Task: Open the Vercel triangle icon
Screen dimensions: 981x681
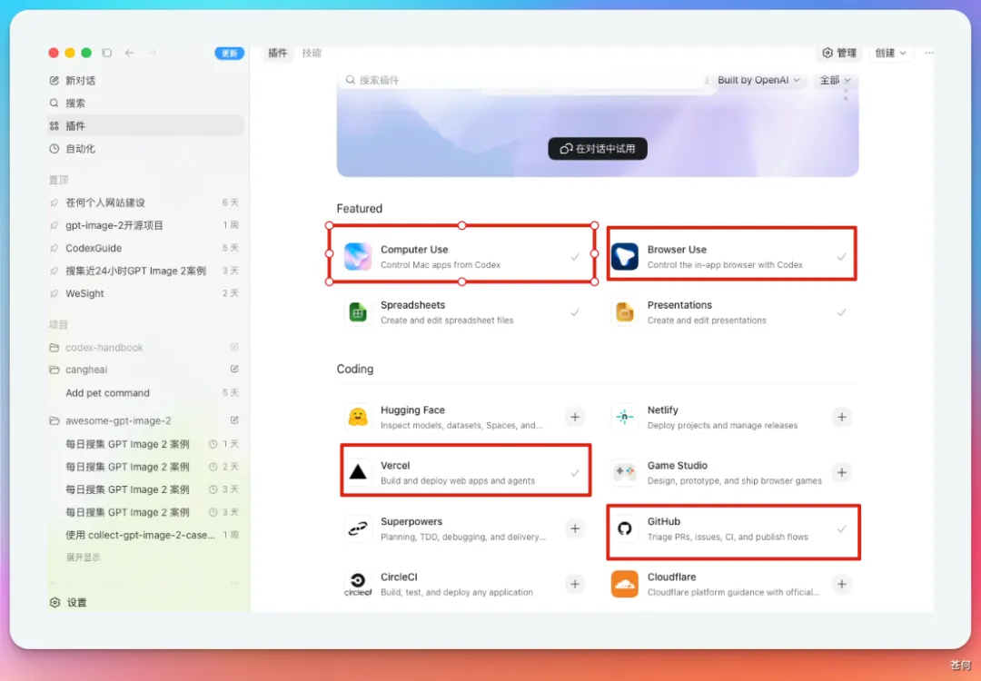Action: 358,472
